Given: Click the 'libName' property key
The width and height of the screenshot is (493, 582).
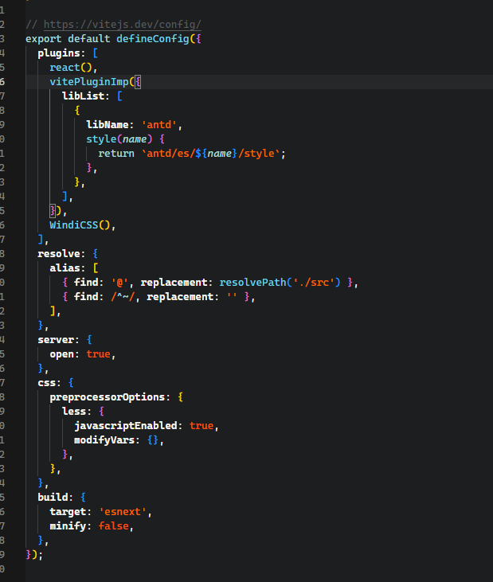Looking at the screenshot, I should [x=108, y=125].
